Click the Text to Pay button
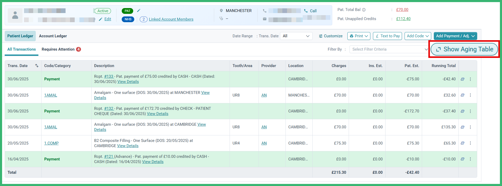Image resolution: width=502 pixels, height=186 pixels. point(387,36)
